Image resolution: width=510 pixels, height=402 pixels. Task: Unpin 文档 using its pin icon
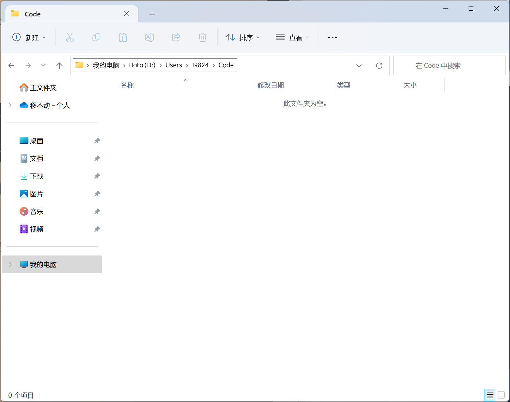[97, 159]
